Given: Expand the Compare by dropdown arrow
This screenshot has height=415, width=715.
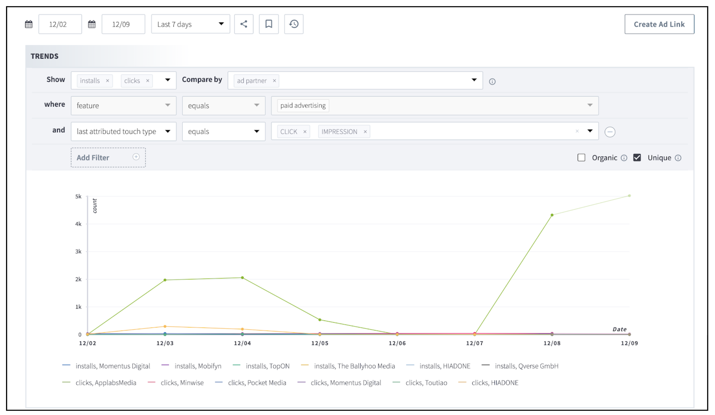Looking at the screenshot, I should (474, 80).
